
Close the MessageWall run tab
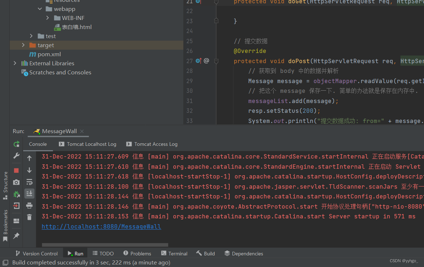(82, 131)
